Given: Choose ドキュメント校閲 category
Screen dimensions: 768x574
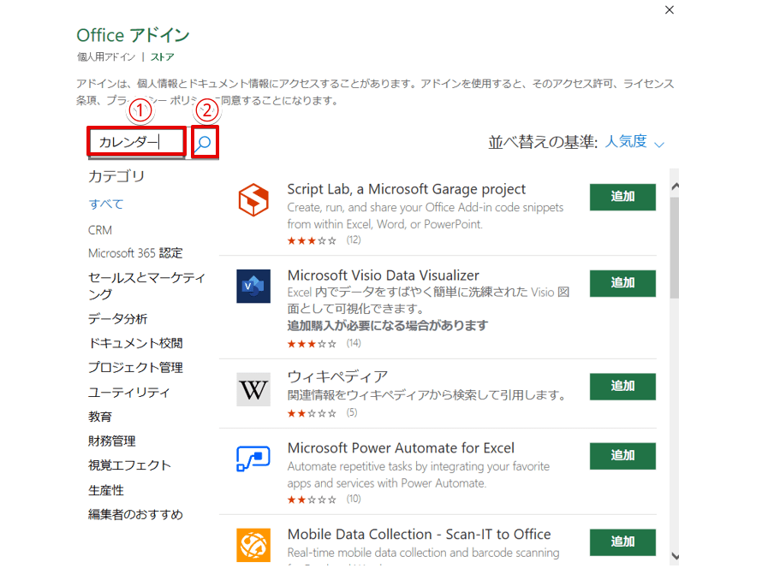Looking at the screenshot, I should (135, 343).
